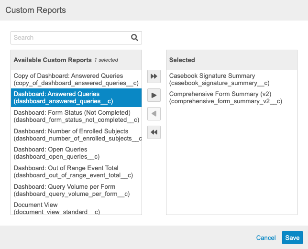Click the Cancel link

pos(266,238)
